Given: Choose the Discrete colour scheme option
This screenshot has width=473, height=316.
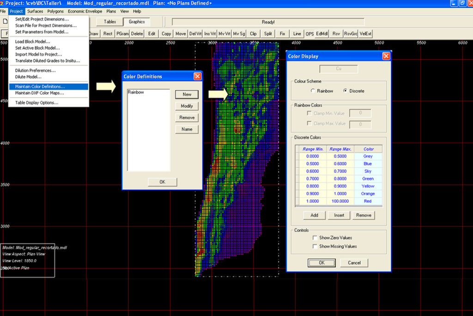Looking at the screenshot, I should pyautogui.click(x=346, y=91).
